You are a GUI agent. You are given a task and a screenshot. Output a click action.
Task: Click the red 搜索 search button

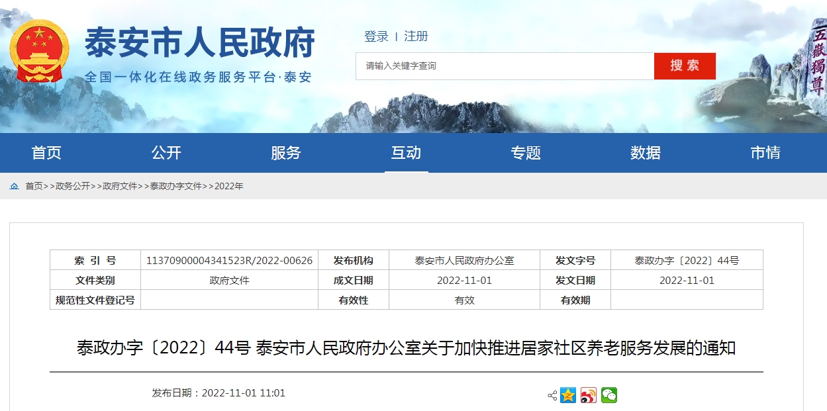[x=685, y=66]
